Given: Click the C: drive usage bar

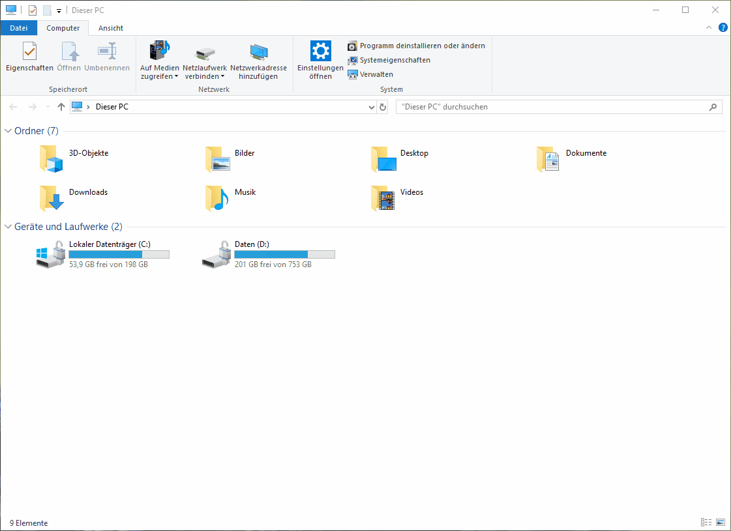Looking at the screenshot, I should click(119, 254).
